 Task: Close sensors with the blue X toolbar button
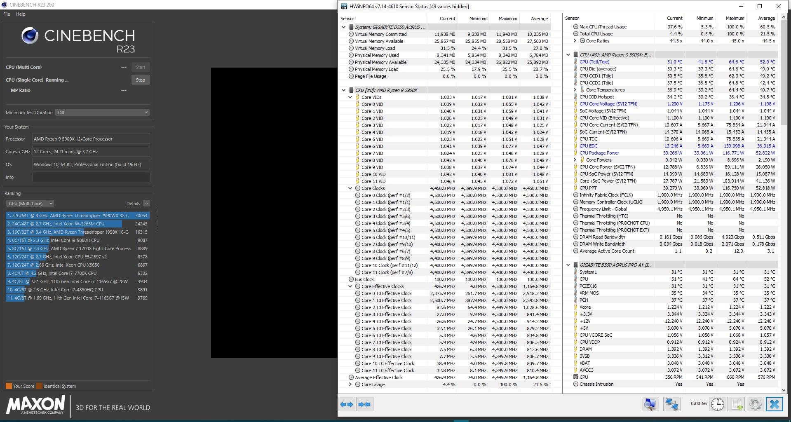(775, 404)
